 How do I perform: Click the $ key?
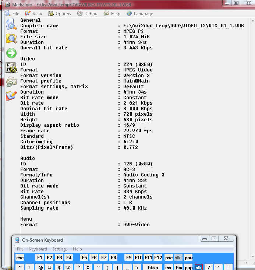point(59,267)
